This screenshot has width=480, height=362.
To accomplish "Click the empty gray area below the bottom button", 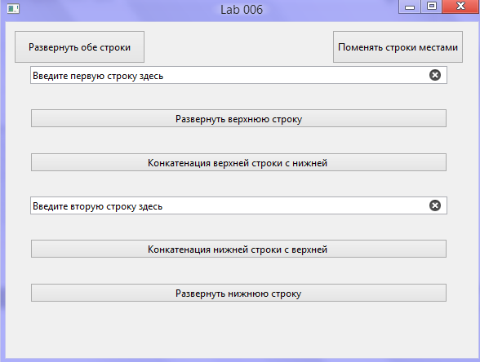I will click(238, 329).
